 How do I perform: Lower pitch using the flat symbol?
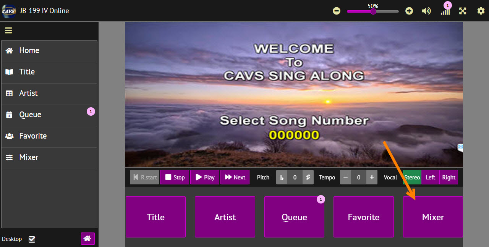point(282,177)
